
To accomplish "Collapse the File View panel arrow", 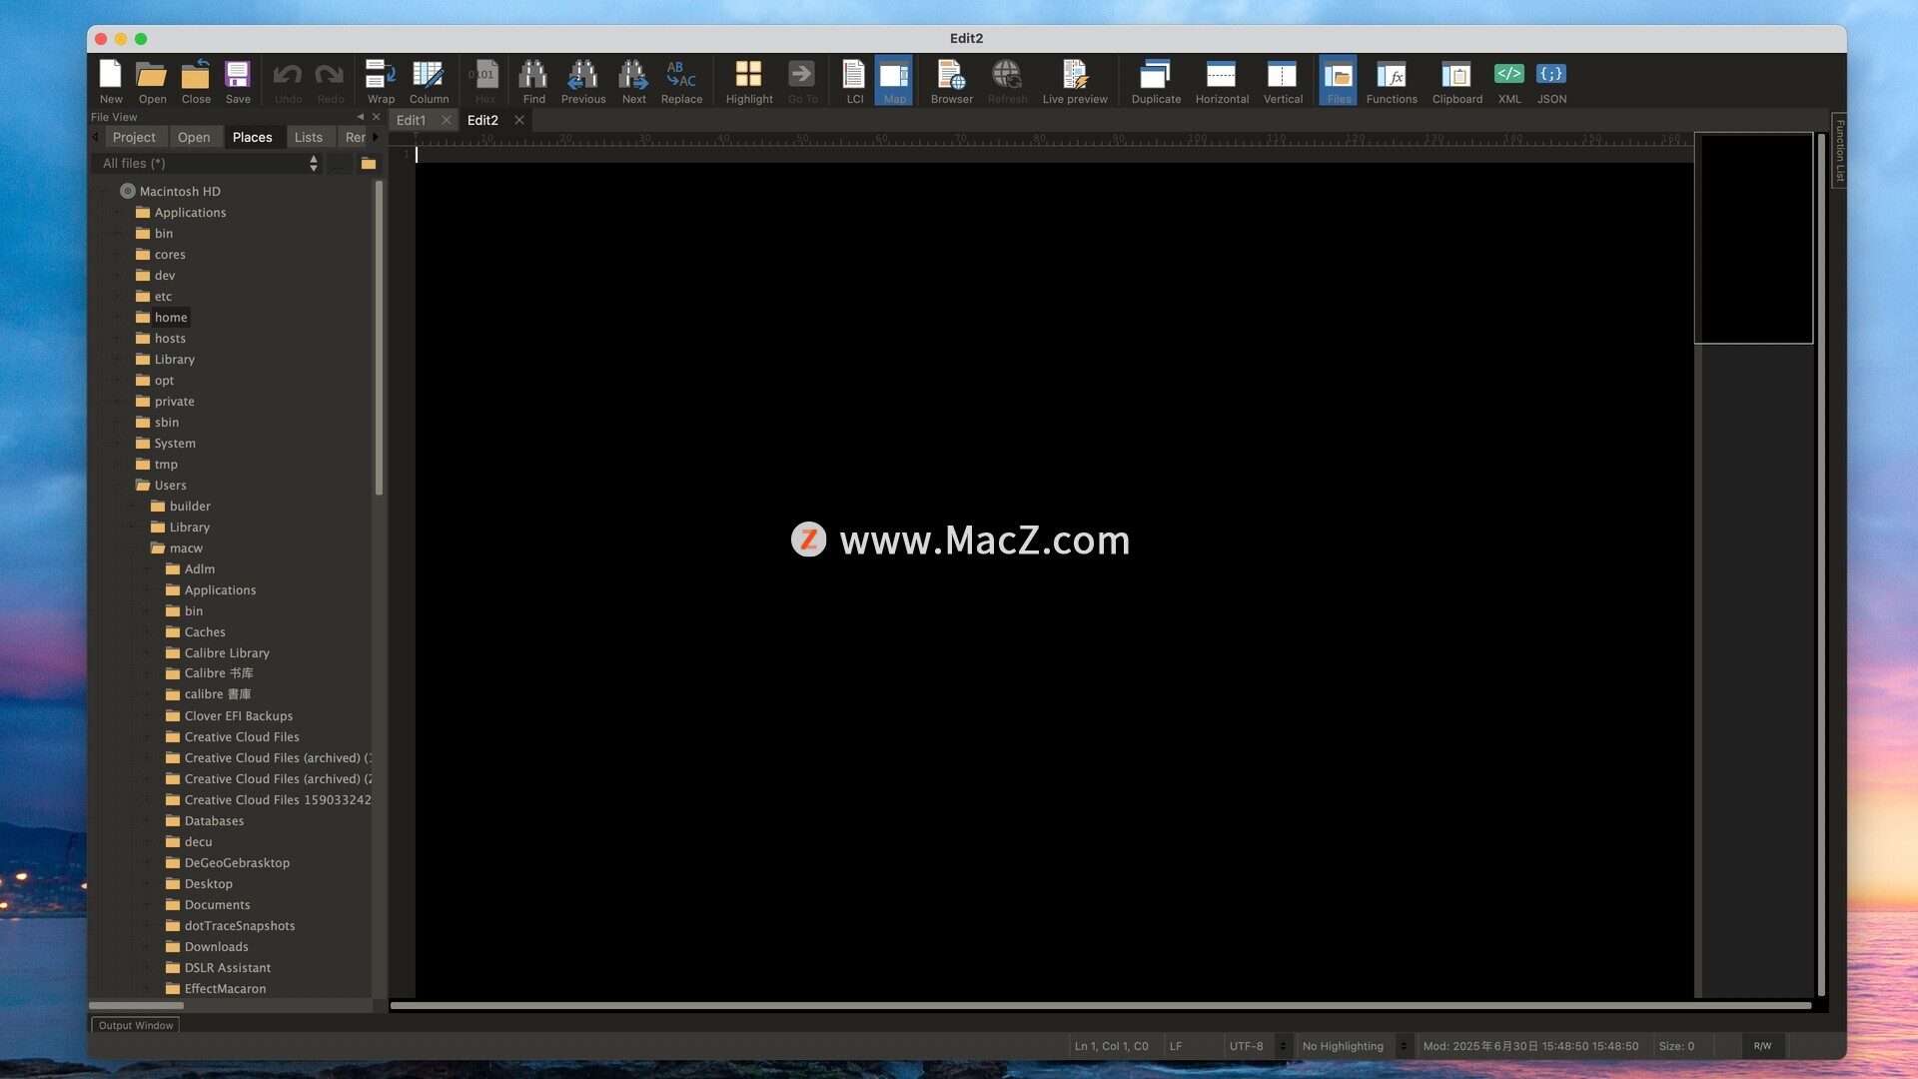I will [x=361, y=117].
